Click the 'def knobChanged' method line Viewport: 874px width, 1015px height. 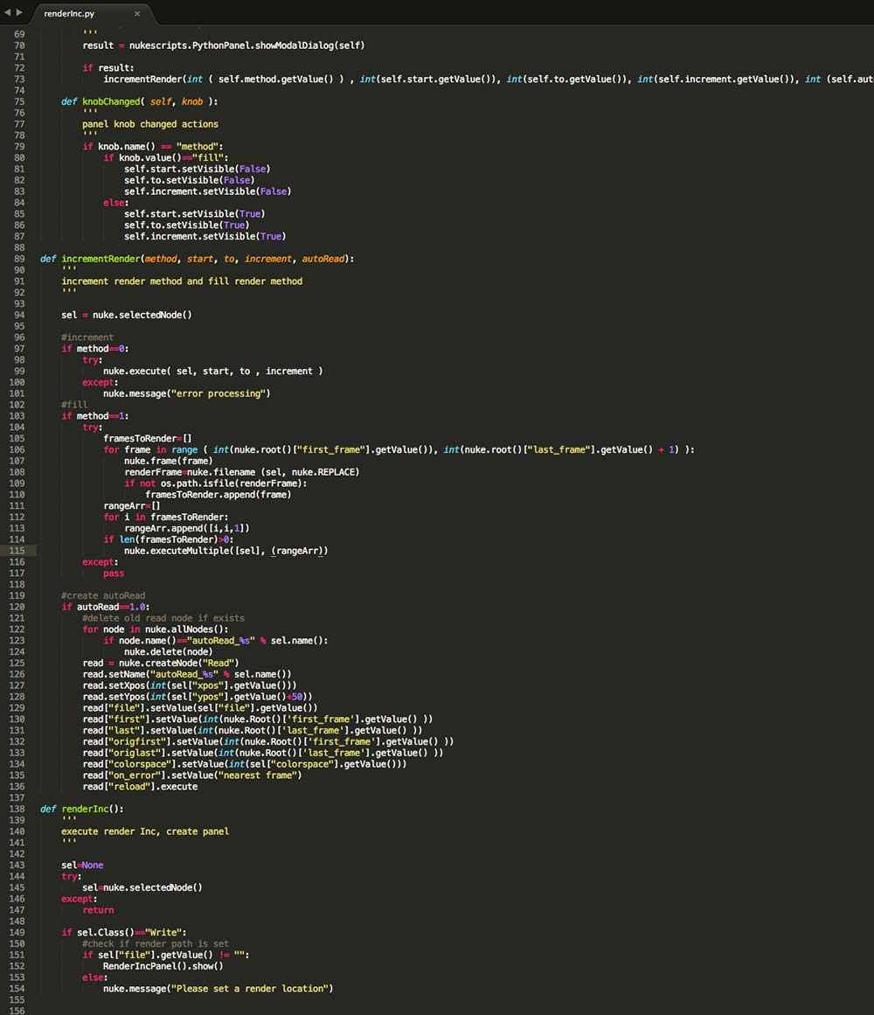pos(139,101)
